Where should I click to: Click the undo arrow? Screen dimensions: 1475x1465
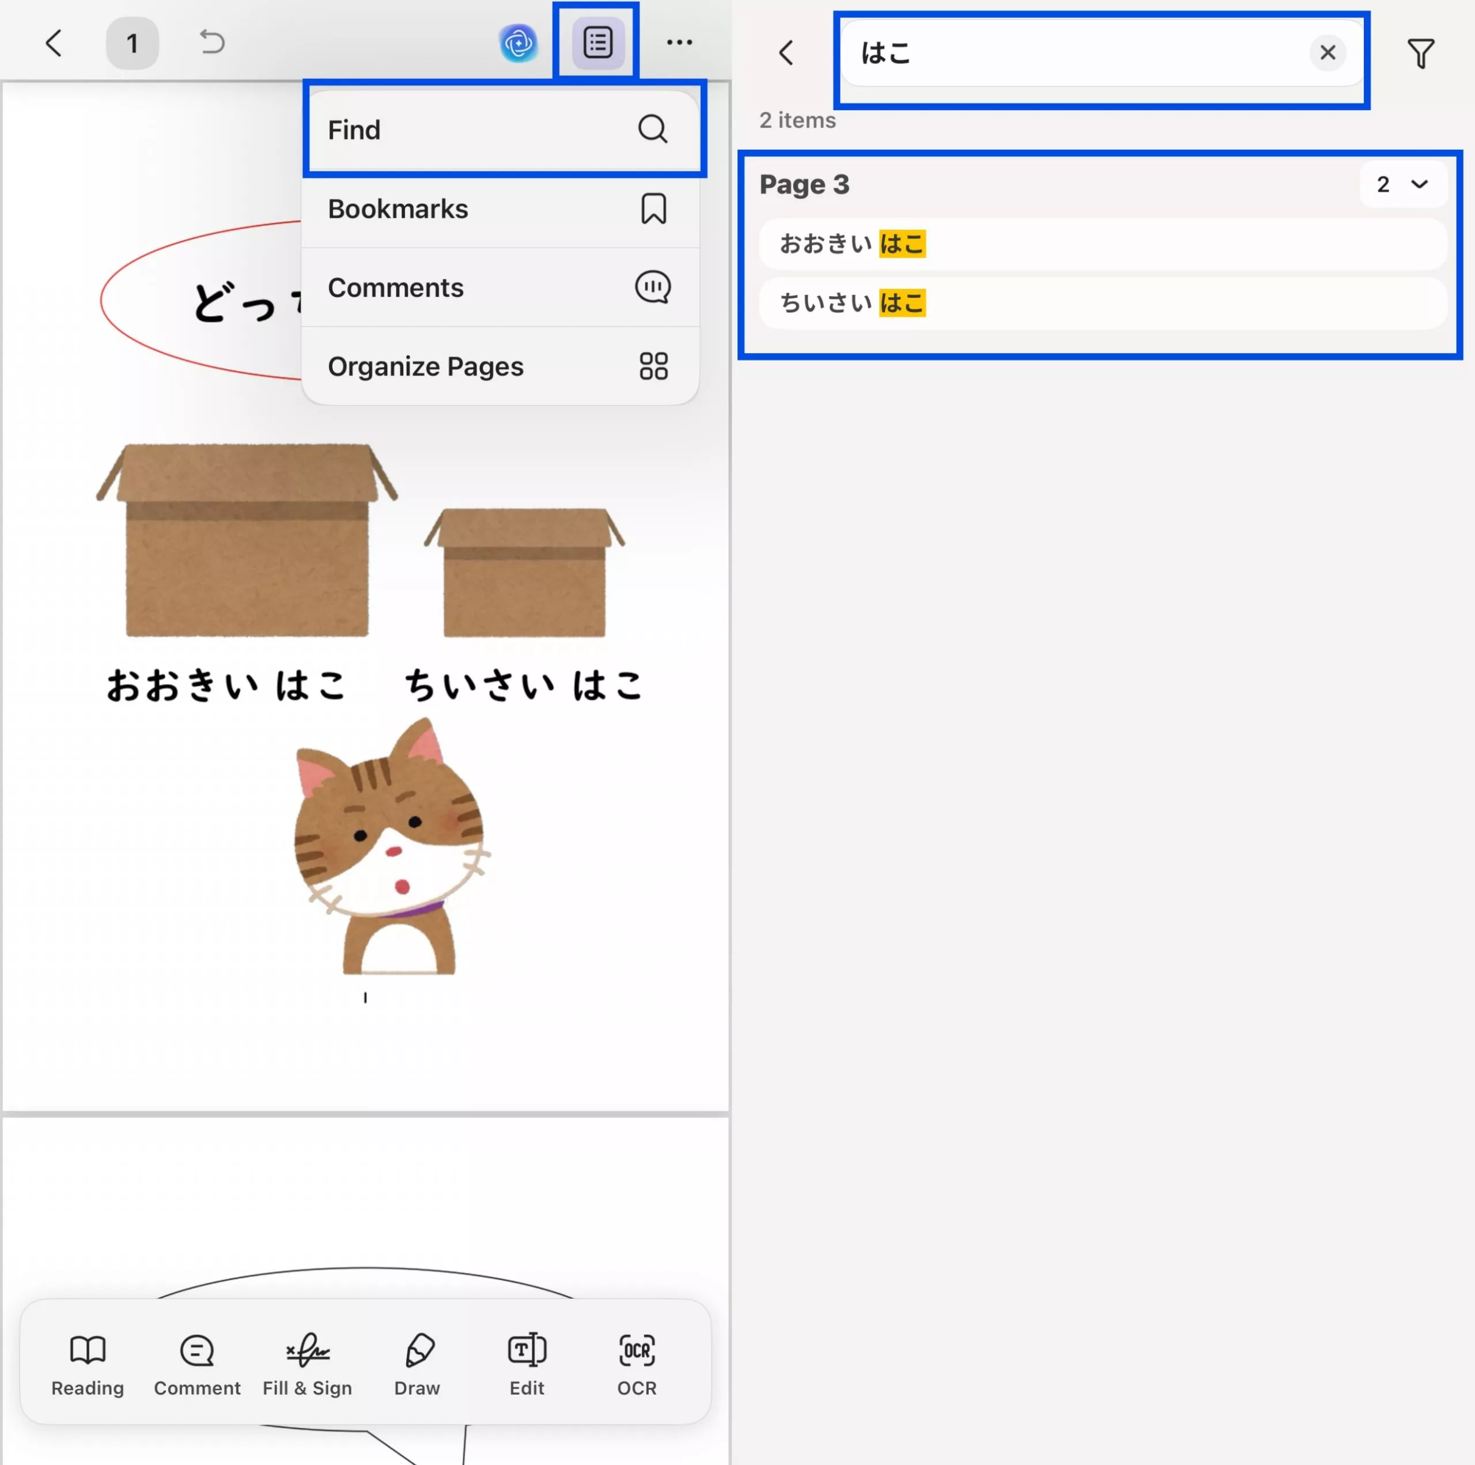tap(212, 44)
